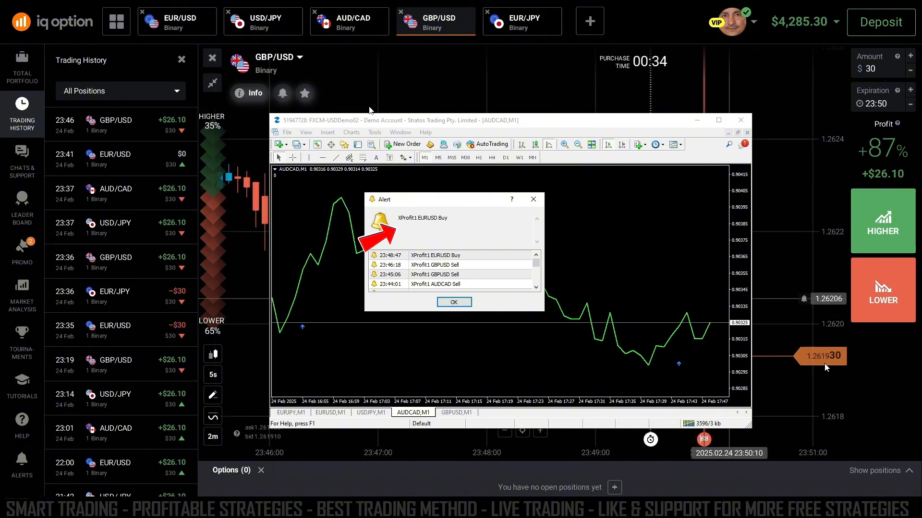Click the Info button
Screen dimensions: 922x518
(249, 93)
